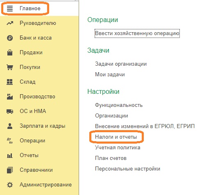Open the Главное menu section

tap(30, 9)
